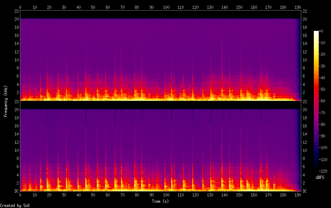Click the 20 kHz label on the lower right axis
This screenshot has height=208, width=331.
305,109
